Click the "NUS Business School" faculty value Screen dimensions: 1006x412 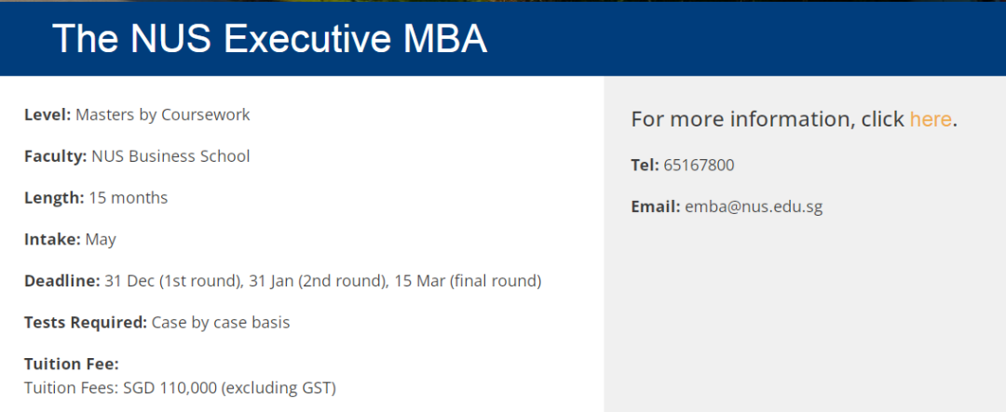click(x=170, y=156)
